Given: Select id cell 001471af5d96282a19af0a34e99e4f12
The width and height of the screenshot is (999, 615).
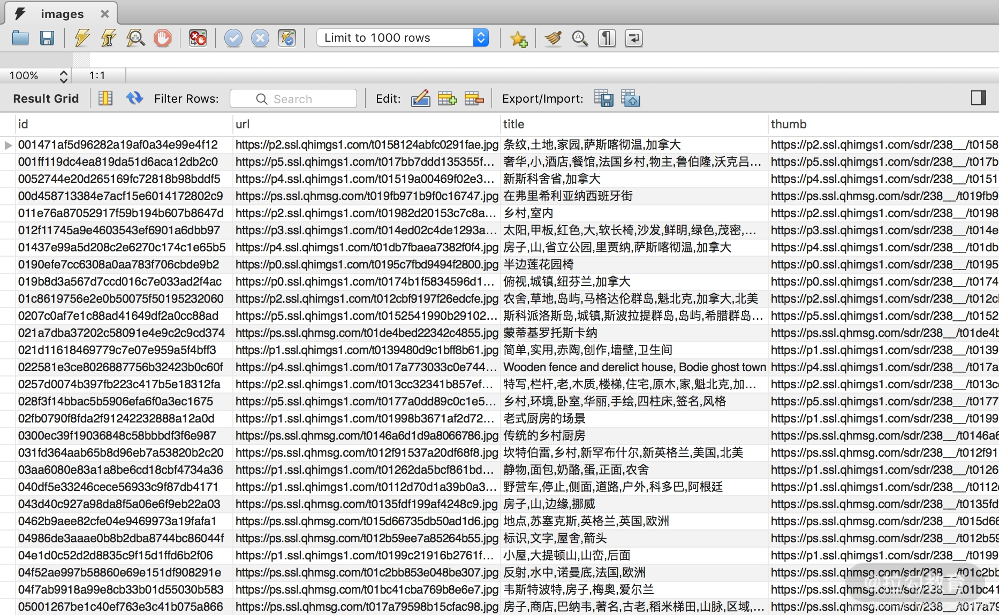Looking at the screenshot, I should (x=124, y=145).
